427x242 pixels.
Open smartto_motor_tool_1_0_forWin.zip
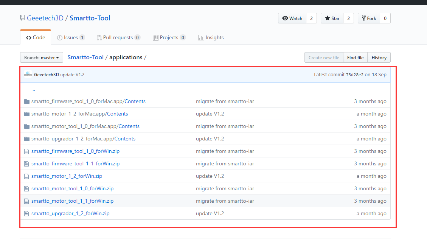pos(73,189)
